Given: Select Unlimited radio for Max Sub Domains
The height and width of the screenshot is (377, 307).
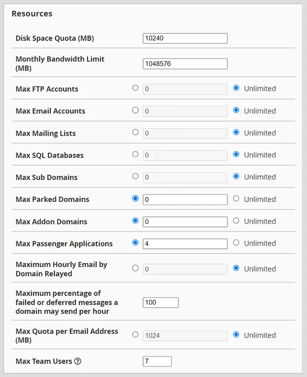Looking at the screenshot, I should pos(236,176).
